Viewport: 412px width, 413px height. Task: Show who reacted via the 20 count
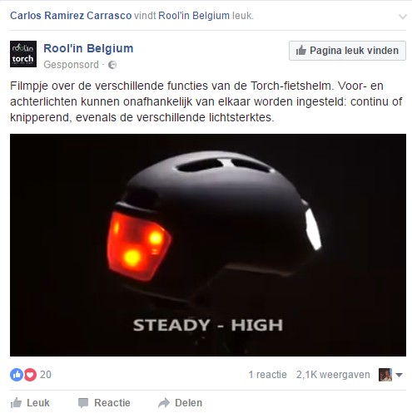coord(46,375)
